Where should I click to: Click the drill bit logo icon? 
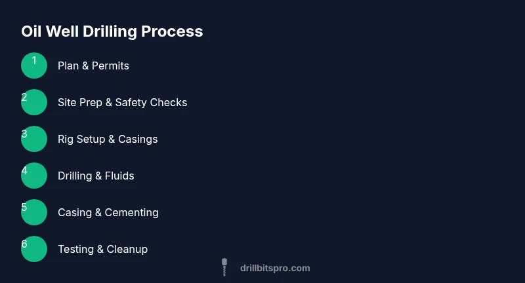[x=224, y=267]
